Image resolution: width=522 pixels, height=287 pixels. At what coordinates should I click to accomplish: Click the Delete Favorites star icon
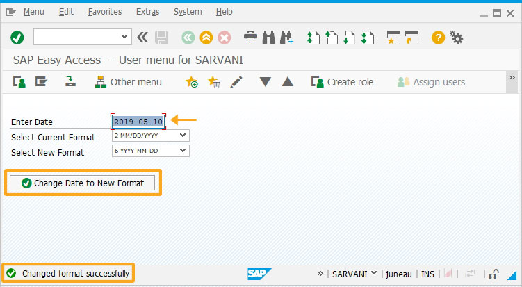213,82
